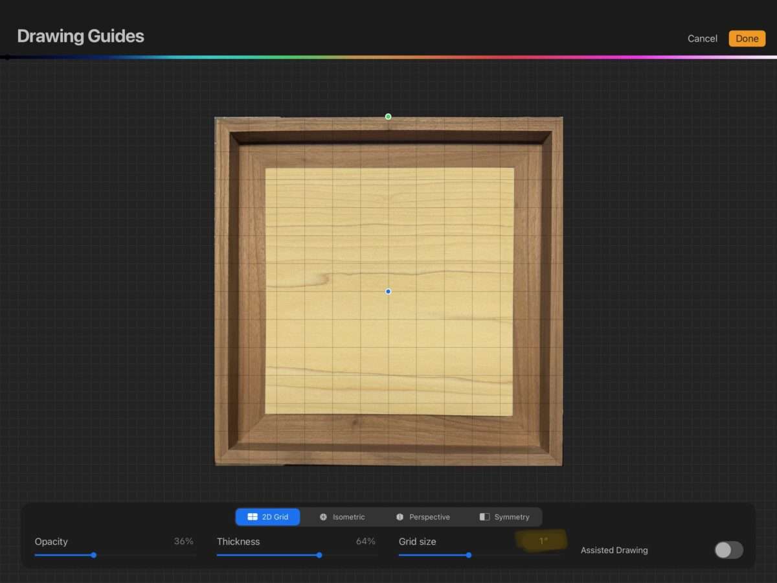
Task: Enable the Assisted Drawing switch
Action: coord(728,550)
